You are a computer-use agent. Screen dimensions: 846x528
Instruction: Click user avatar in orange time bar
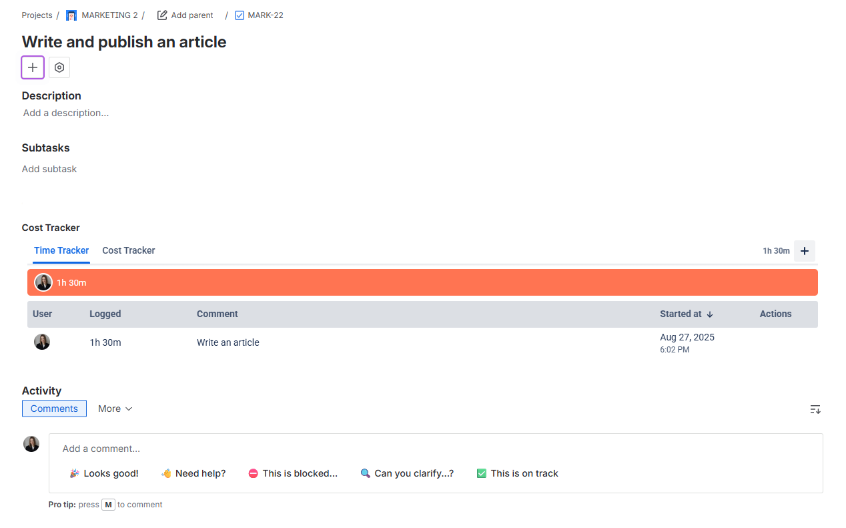coord(43,282)
